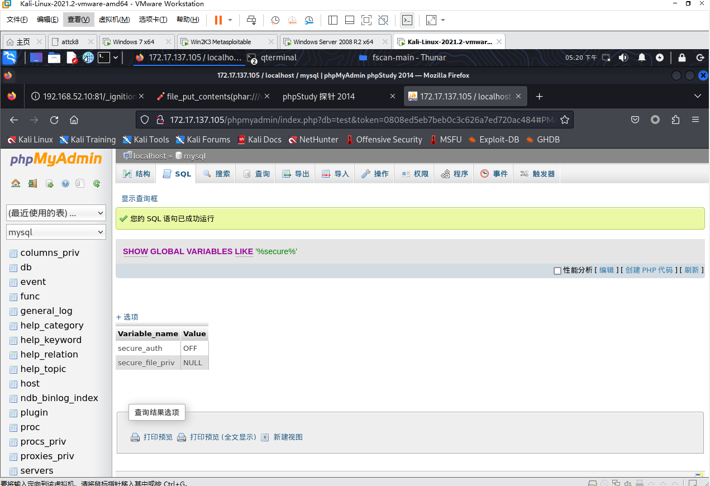The height and width of the screenshot is (486, 710).
Task: Open the phpMyAdmin documentation help icon
Action: (65, 183)
